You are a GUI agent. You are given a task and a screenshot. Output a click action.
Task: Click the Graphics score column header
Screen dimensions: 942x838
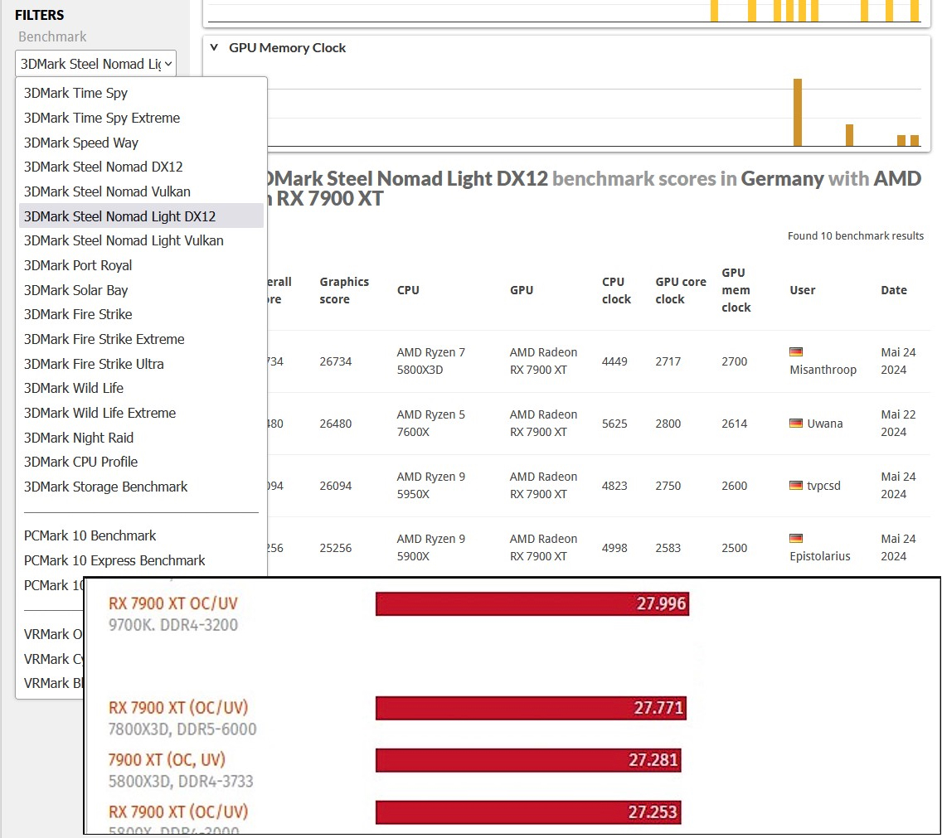coord(344,290)
